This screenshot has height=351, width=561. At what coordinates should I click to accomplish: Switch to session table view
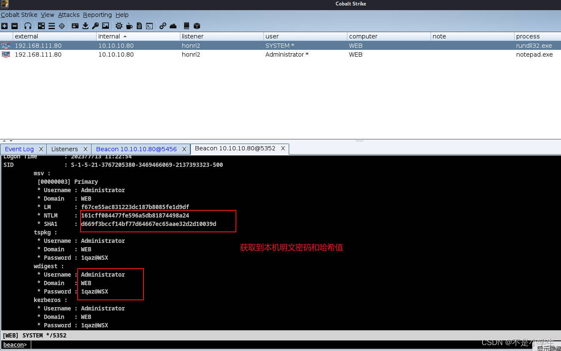tap(51, 26)
